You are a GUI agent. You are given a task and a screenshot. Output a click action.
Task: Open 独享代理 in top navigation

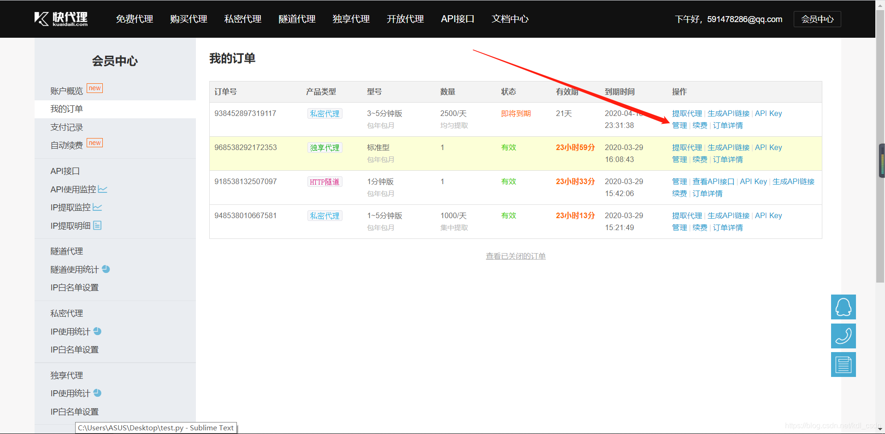pyautogui.click(x=351, y=19)
